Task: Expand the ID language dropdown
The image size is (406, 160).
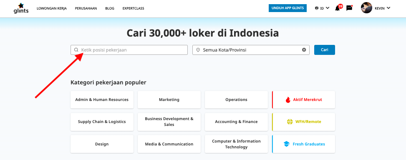Action: 325,8
